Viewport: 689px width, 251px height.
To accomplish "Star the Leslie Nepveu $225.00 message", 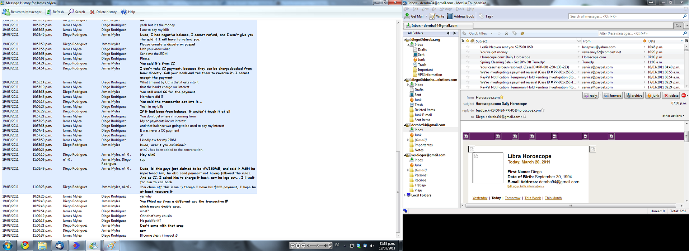I will pos(468,47).
